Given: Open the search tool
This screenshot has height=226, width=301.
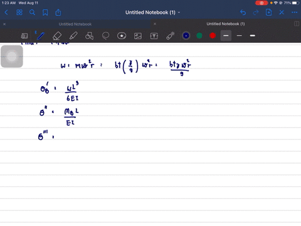Looking at the screenshot, I should [x=32, y=13].
